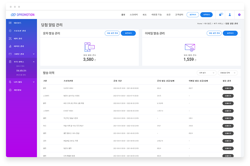Viewport: 250px width, 166px height.
Task: Click the Home breadcrumb link
Action: click(200, 23)
